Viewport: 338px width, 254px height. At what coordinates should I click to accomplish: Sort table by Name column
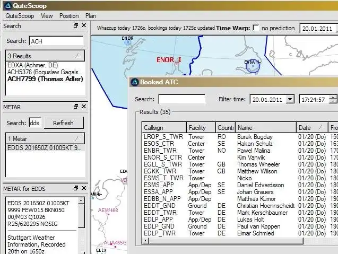click(x=266, y=128)
